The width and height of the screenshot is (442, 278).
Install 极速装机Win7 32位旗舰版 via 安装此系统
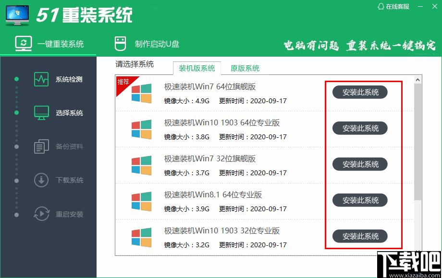(x=360, y=164)
